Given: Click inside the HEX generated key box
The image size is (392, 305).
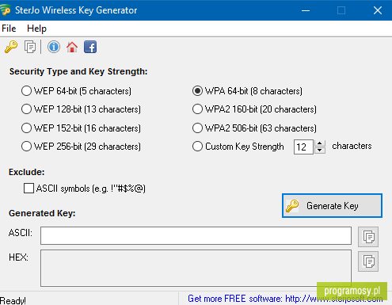Looking at the screenshot, I should (196, 268).
